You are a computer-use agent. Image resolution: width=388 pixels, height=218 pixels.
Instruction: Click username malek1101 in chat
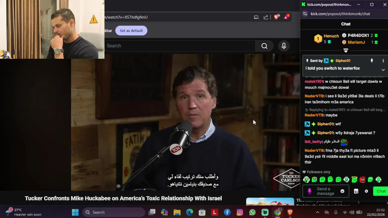coord(314,81)
